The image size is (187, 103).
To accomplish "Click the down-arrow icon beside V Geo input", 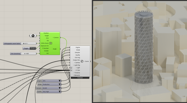I will coord(71,70).
